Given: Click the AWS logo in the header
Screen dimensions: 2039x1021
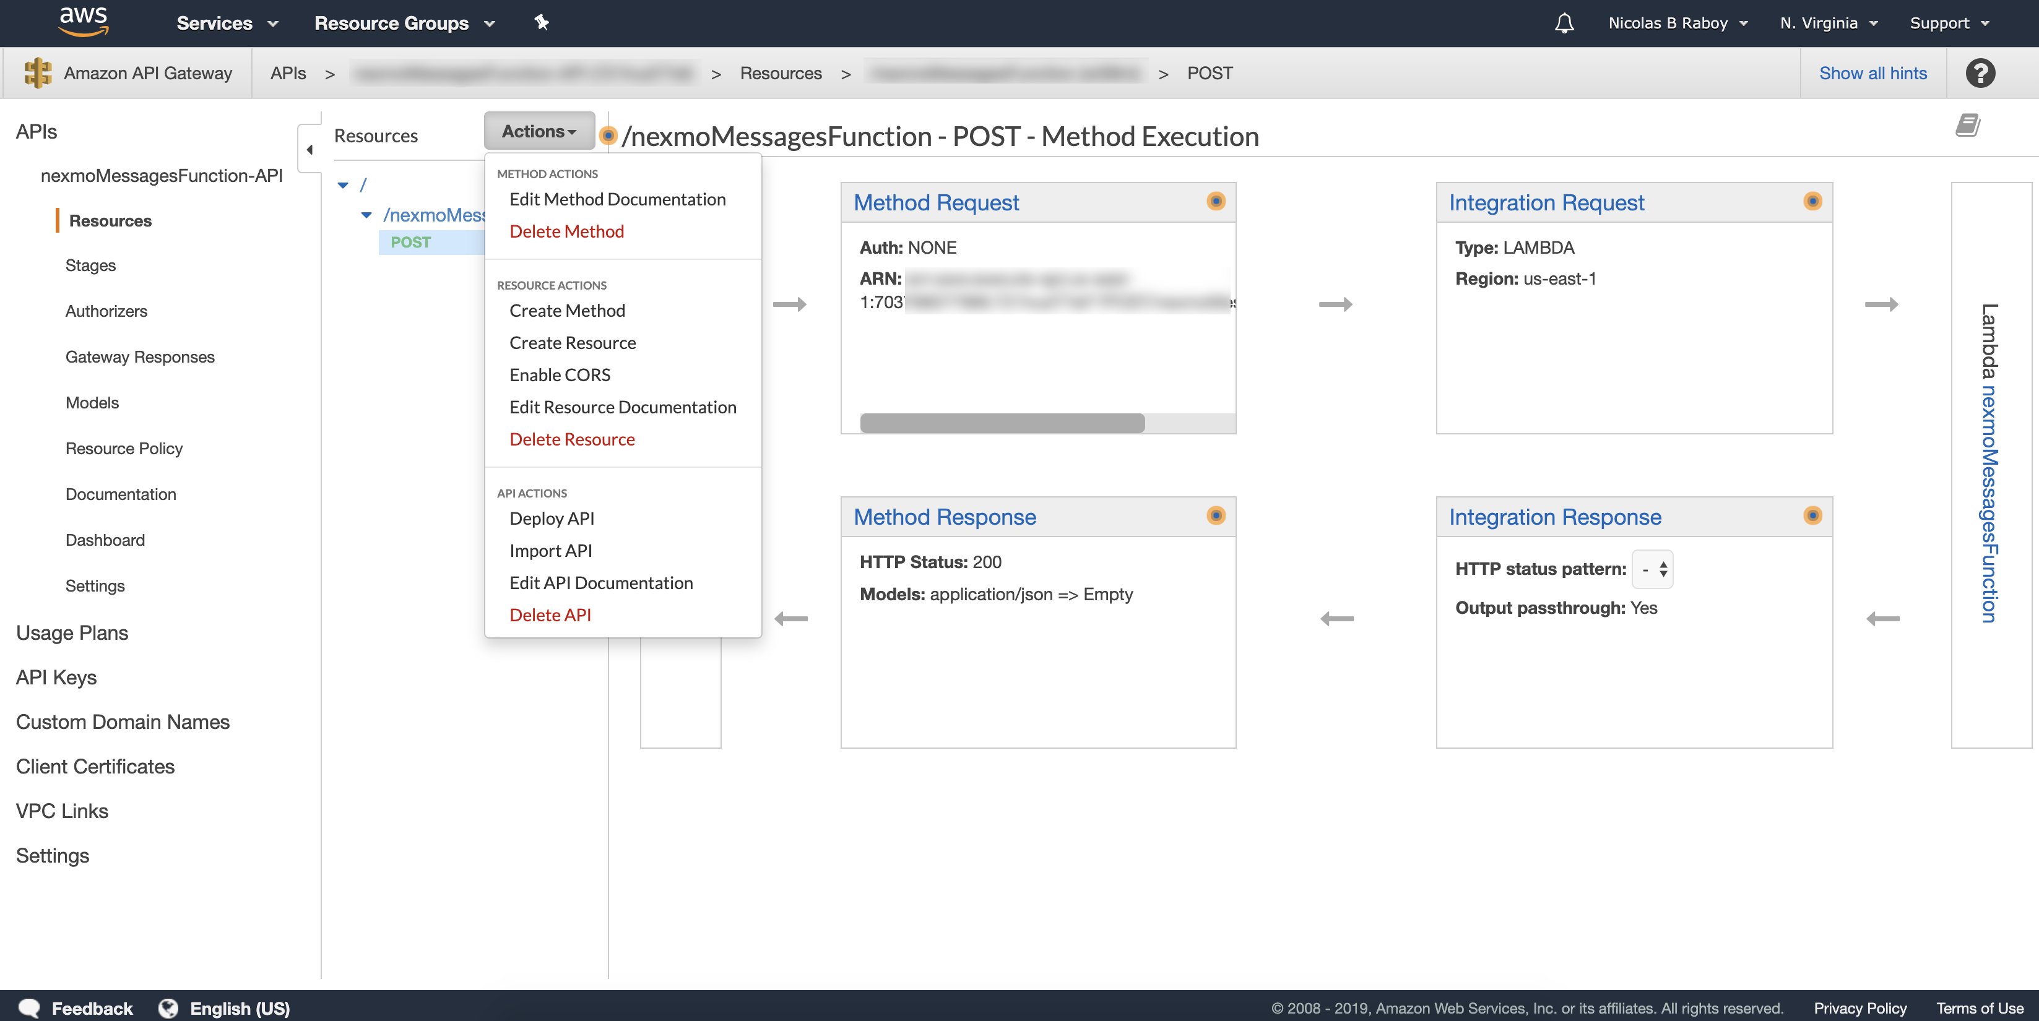Looking at the screenshot, I should click(x=84, y=22).
